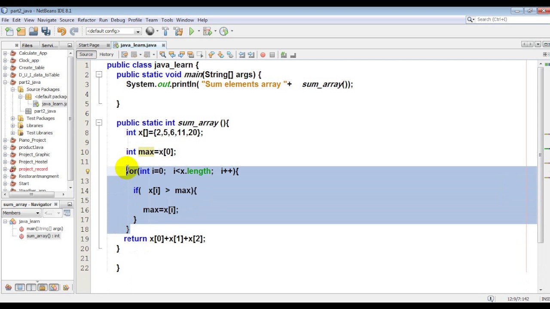The image size is (550, 309).
Task: Click Next Bookmark icon
Action: click(220, 55)
